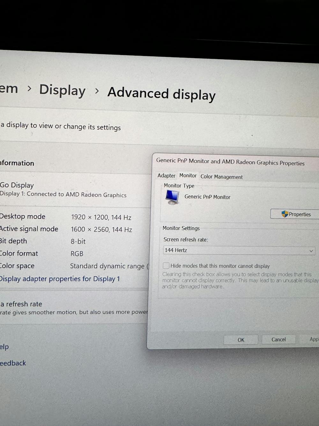Screen dimensions: 319x426
Task: Click the Desktop mode label
Action: pos(22,216)
